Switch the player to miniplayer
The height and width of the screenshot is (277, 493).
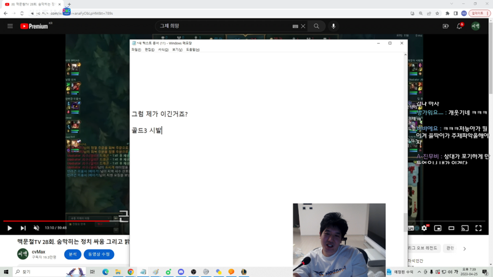point(438,228)
